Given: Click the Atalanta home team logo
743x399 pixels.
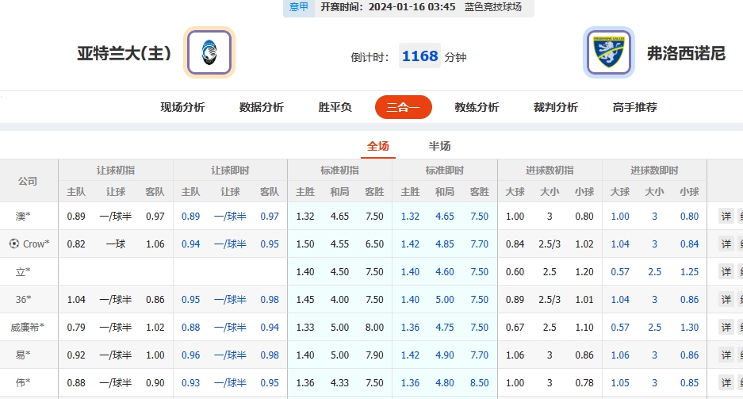Looking at the screenshot, I should (209, 53).
